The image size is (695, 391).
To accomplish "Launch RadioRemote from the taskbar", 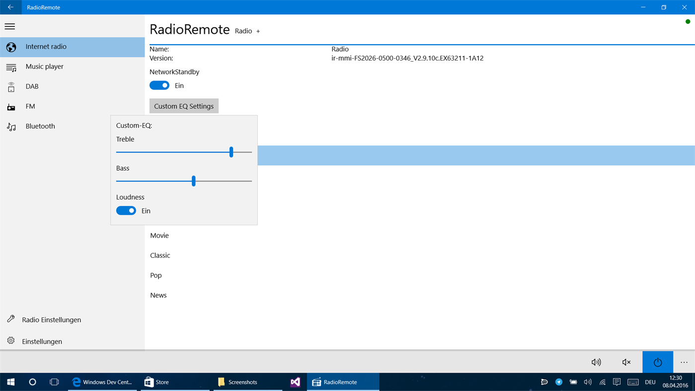I will 343,382.
